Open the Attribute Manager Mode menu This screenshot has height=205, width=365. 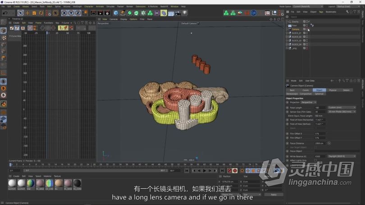click(293, 81)
